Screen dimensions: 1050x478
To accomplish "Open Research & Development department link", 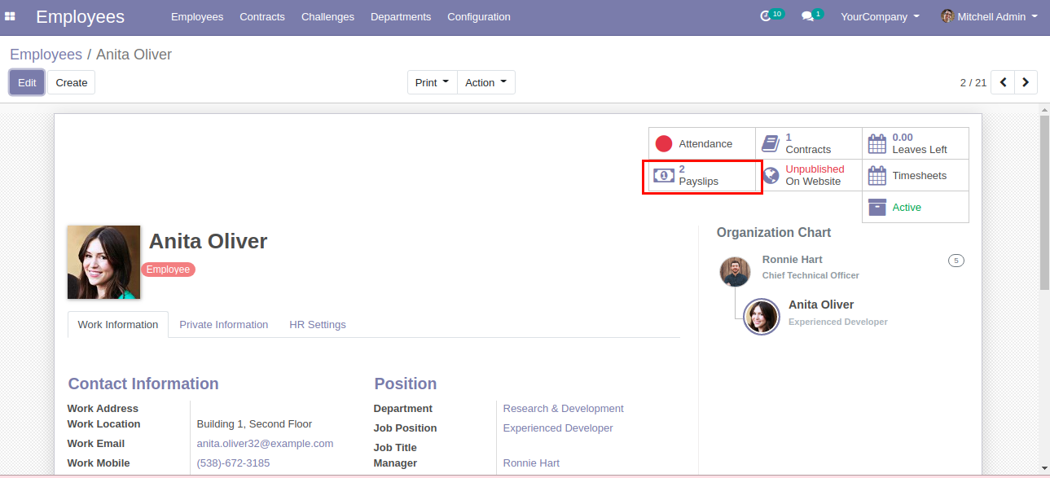I will pyautogui.click(x=564, y=409).
